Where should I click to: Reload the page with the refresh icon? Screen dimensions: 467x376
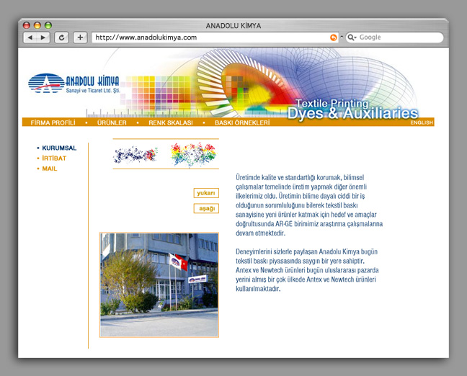pyautogui.click(x=62, y=37)
